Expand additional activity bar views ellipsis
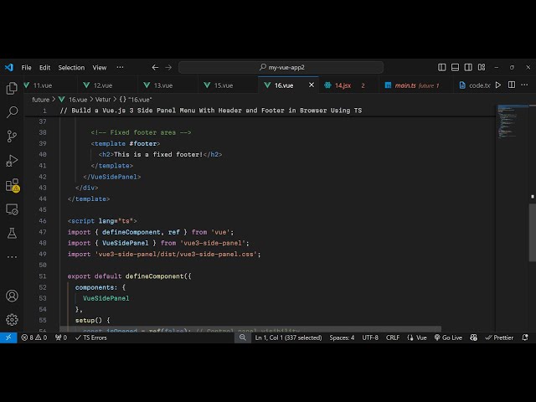Viewport: 536px width, 402px height. click(x=12, y=256)
